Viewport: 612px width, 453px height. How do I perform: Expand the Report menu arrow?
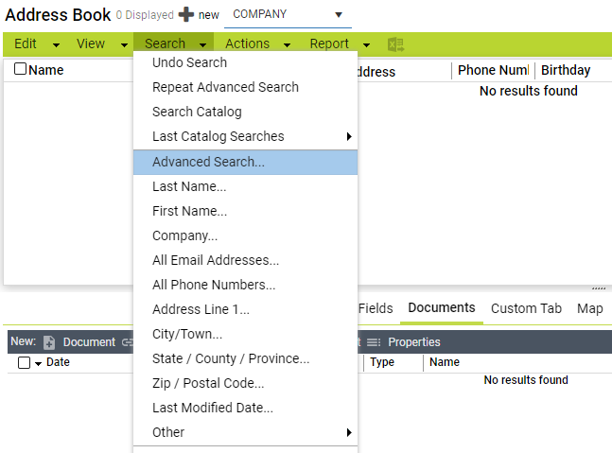(368, 44)
